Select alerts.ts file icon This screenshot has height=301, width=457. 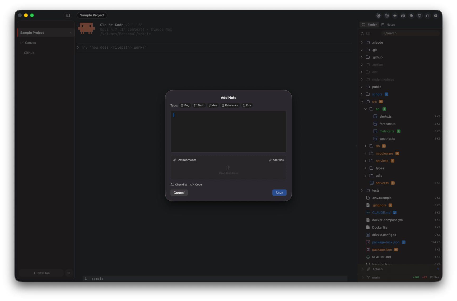pyautogui.click(x=375, y=116)
